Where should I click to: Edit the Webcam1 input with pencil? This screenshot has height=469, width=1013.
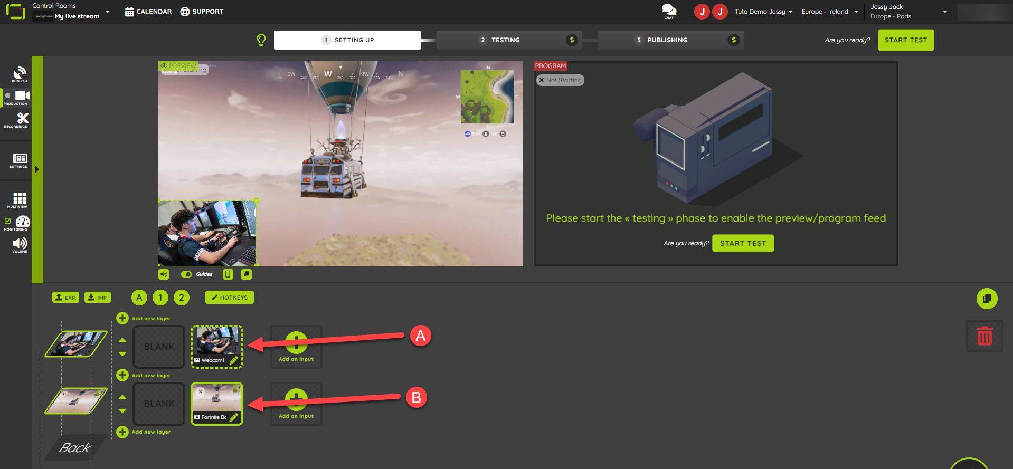pyautogui.click(x=234, y=360)
